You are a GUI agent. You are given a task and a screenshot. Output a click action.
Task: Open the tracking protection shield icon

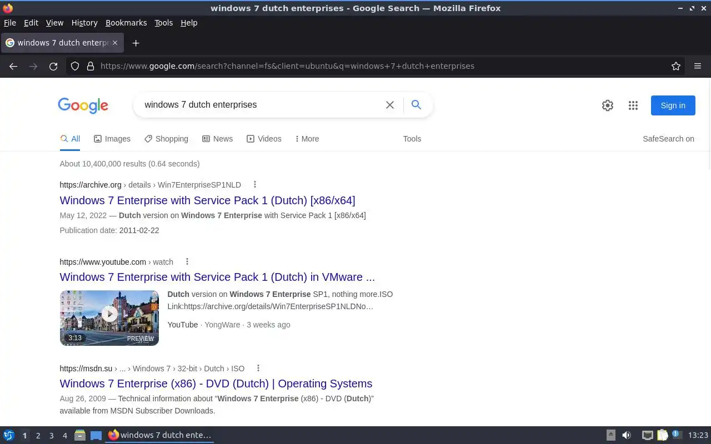point(75,66)
